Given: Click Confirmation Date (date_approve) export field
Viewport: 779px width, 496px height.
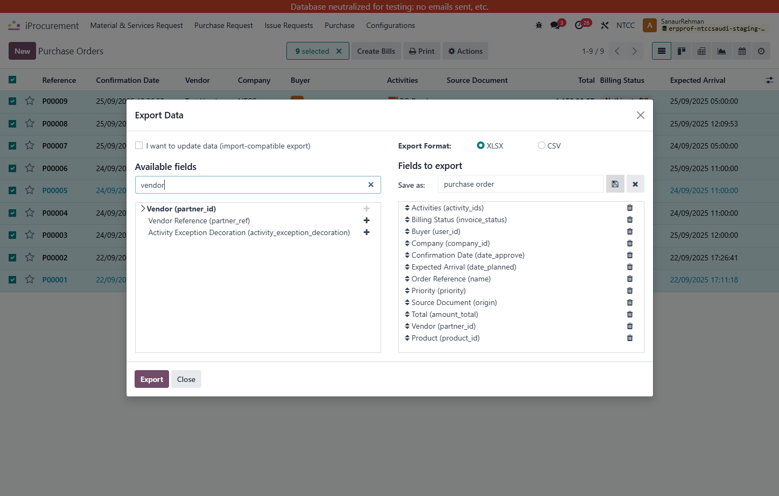Looking at the screenshot, I should (x=468, y=255).
